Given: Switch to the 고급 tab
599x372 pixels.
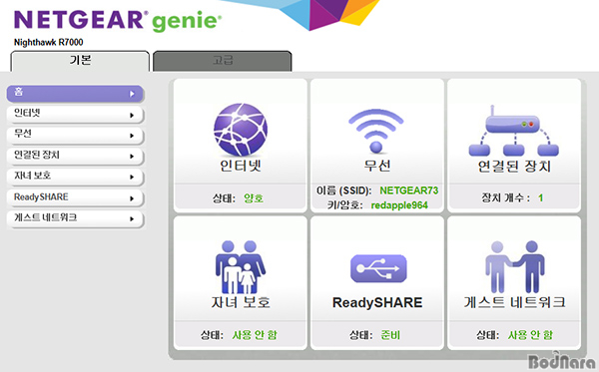Looking at the screenshot, I should pos(223,61).
